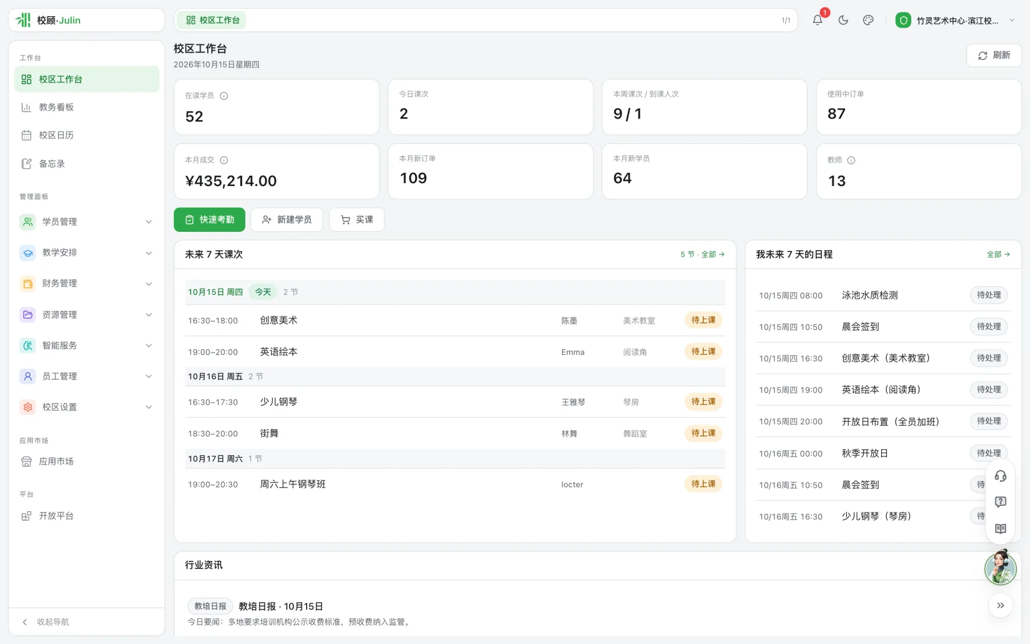This screenshot has height=644, width=1030.
Task: Open the help question icon
Action: [x=1000, y=502]
